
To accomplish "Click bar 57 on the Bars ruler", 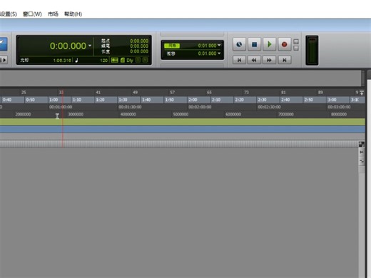I will 172,92.
